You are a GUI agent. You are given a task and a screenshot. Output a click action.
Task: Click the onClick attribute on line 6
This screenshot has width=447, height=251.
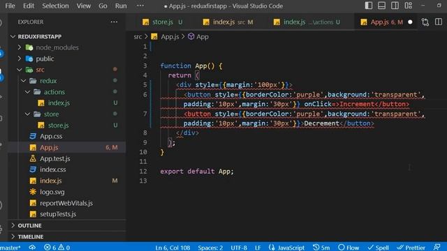318,104
